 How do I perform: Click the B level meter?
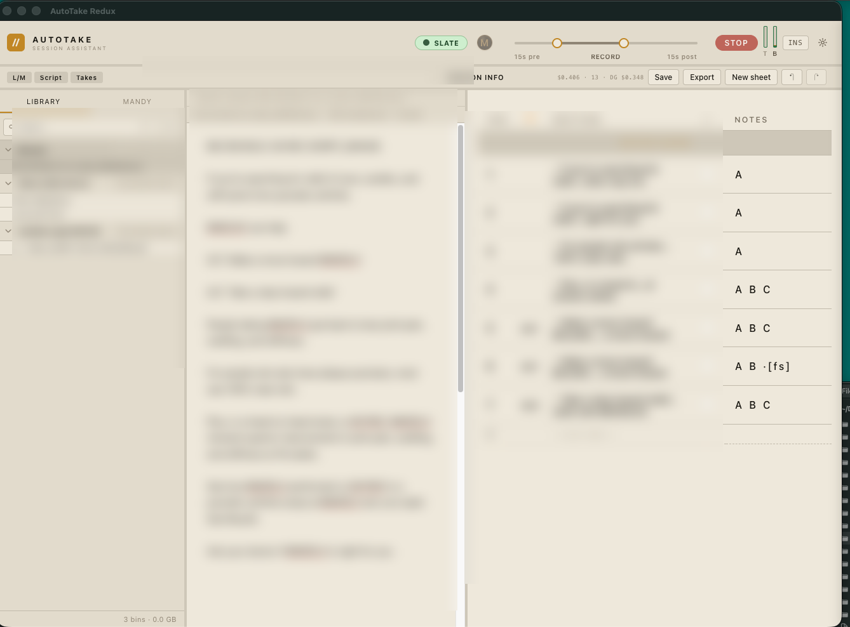tap(775, 37)
